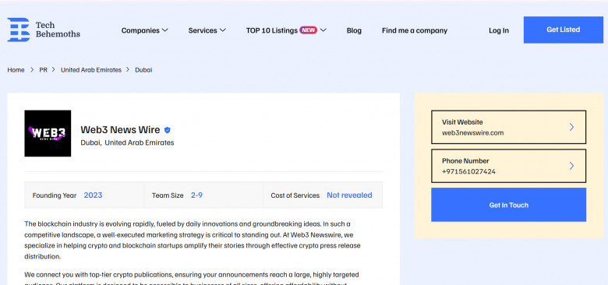Click the Get In Touch button
Image resolution: width=608 pixels, height=285 pixels.
pos(509,205)
